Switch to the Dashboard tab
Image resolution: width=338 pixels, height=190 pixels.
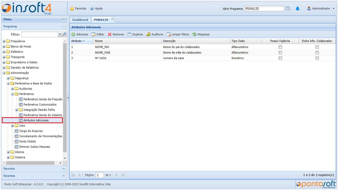(x=80, y=20)
